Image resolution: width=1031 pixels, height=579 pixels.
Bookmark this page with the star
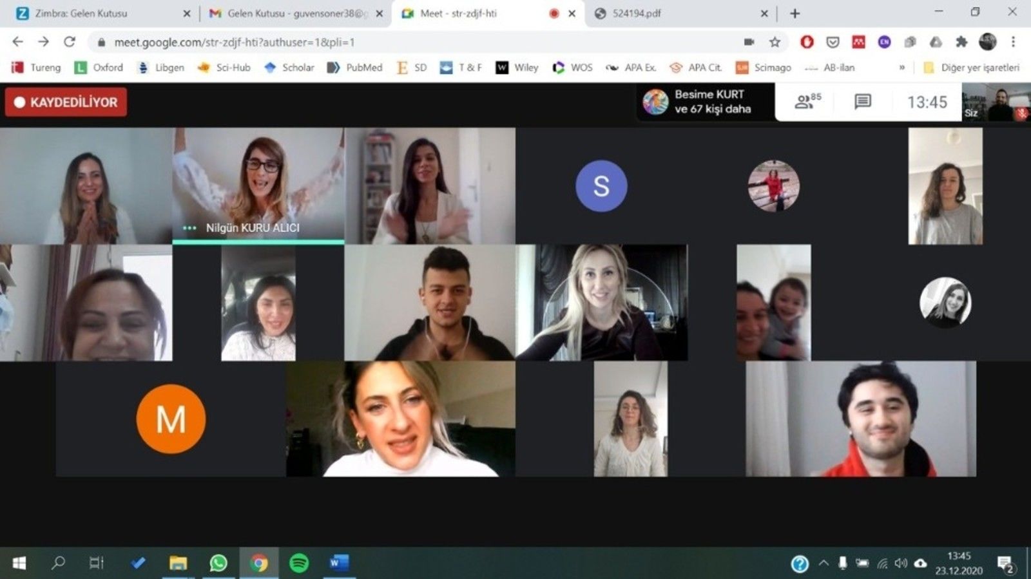click(775, 42)
